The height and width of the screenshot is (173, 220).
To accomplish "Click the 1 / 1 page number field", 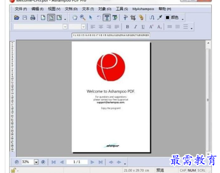I will pos(77,162).
